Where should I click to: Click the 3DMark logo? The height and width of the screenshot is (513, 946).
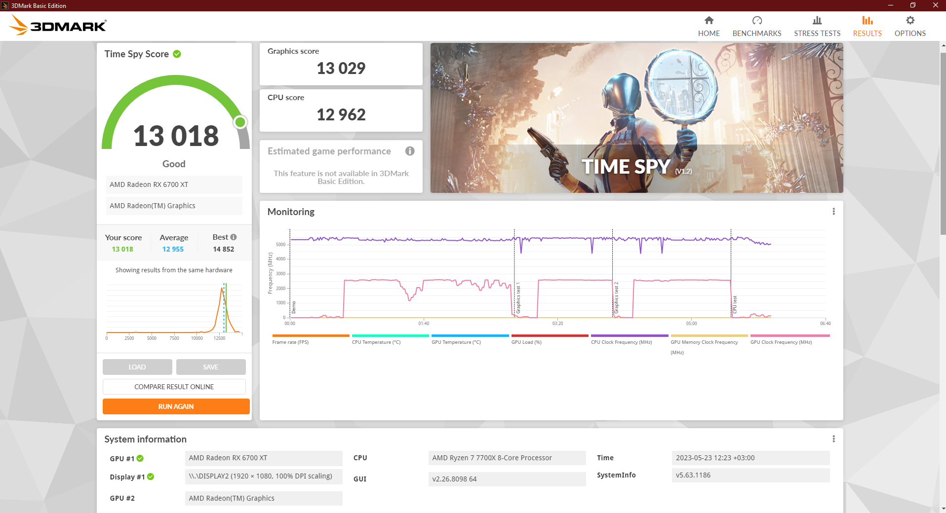[x=58, y=25]
